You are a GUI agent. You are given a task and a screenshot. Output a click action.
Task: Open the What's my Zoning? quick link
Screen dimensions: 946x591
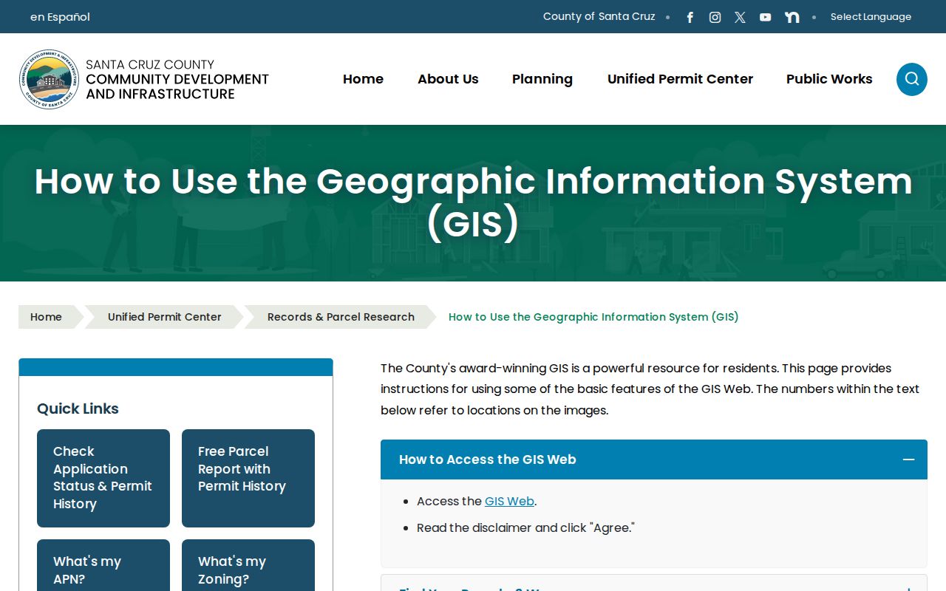[248, 565]
